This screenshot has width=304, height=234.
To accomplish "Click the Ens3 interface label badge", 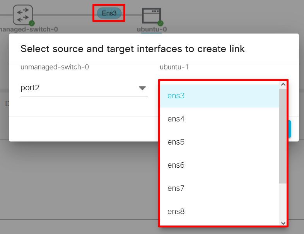I will (x=109, y=13).
